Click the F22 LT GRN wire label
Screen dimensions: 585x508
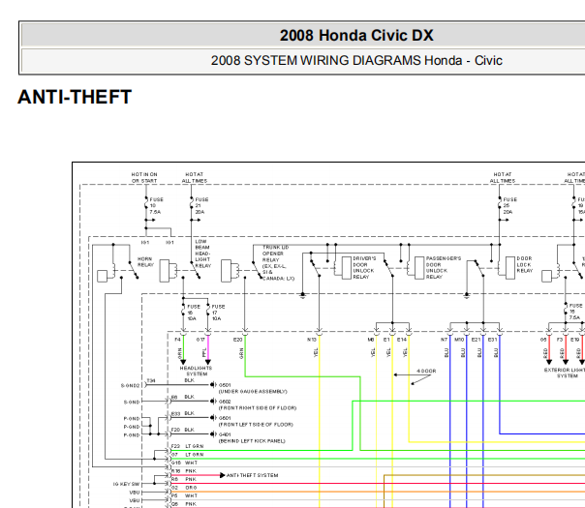pyautogui.click(x=187, y=446)
